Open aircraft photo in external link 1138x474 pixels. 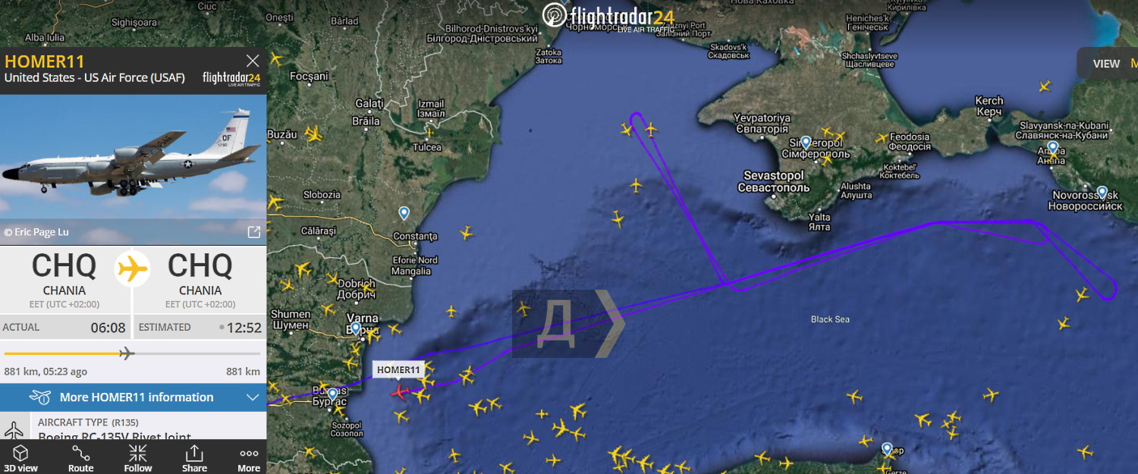click(253, 232)
